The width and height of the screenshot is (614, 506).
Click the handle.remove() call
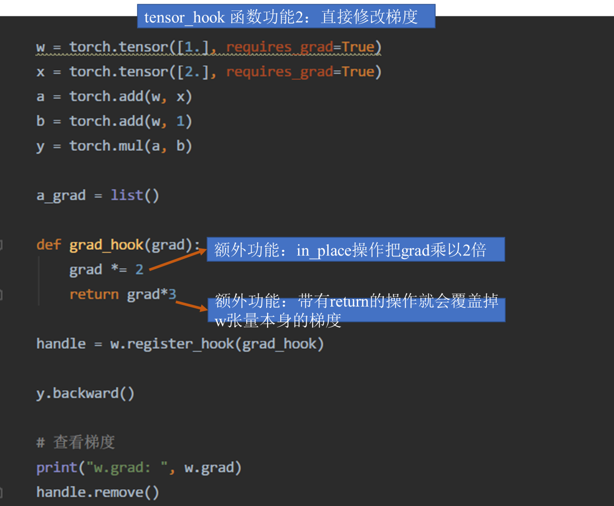point(97,492)
